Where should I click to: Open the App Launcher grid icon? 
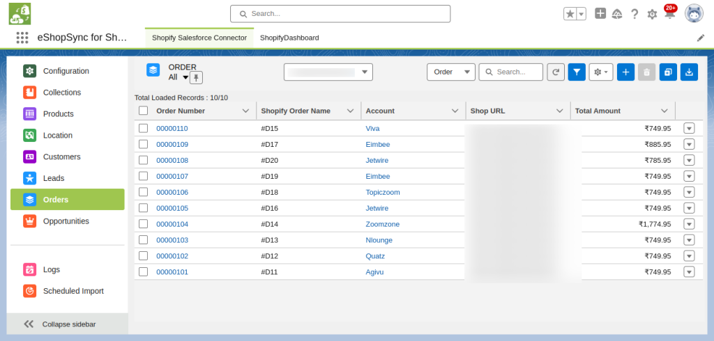click(x=22, y=38)
